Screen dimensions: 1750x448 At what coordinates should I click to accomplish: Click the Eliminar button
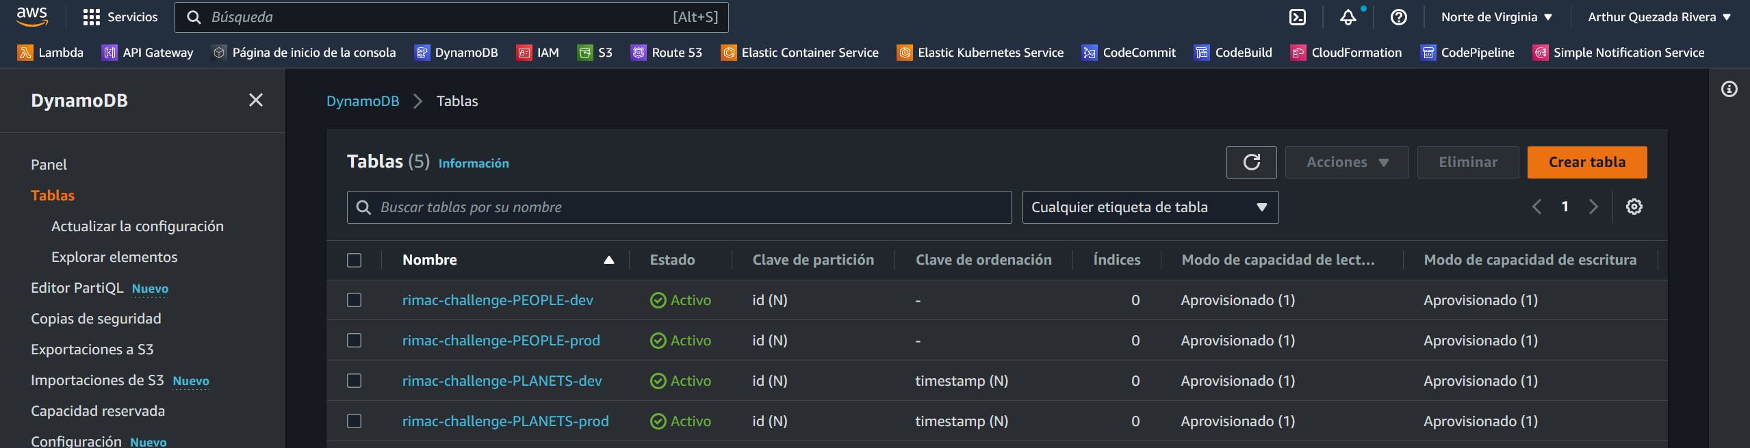(1467, 162)
